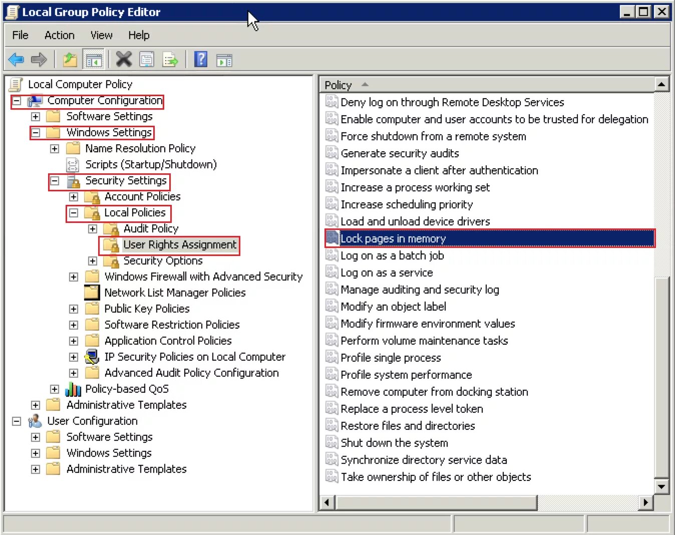Click the Forward arrow toolbar icon

pos(39,60)
